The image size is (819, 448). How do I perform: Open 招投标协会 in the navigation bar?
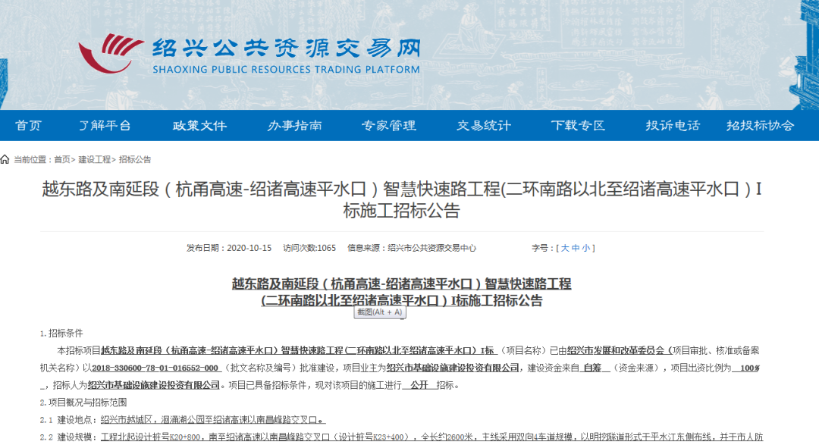tap(760, 125)
